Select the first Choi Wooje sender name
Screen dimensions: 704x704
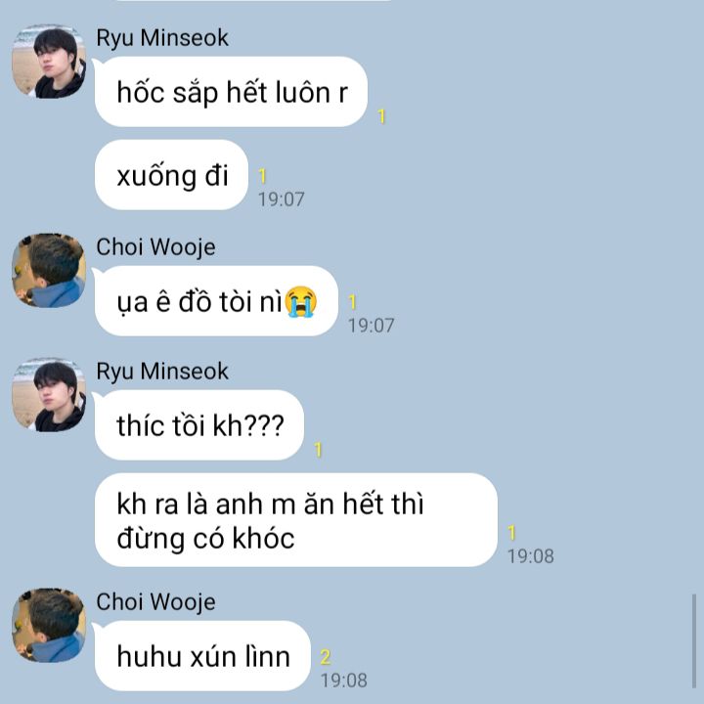click(155, 247)
